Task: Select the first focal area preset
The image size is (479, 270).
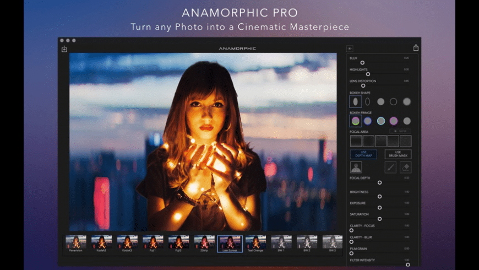Action: [356, 141]
